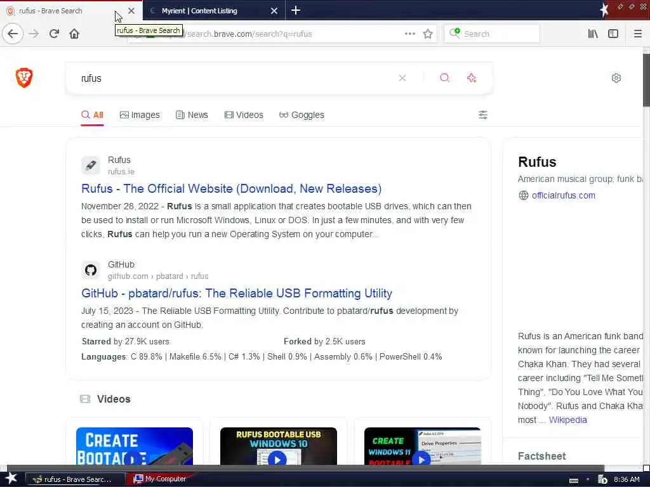Open Rufus Official Website result link

coord(231,189)
